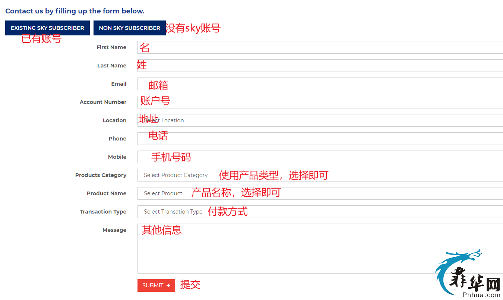This screenshot has height=300, width=503.
Task: Click the Email label
Action: [119, 84]
